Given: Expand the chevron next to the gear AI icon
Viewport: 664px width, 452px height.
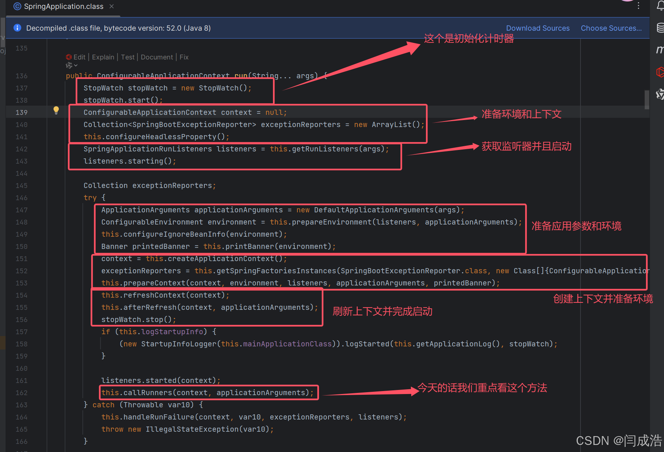Looking at the screenshot, I should pyautogui.click(x=75, y=65).
